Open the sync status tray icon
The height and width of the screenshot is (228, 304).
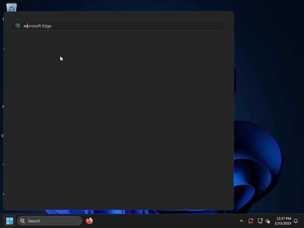click(251, 221)
